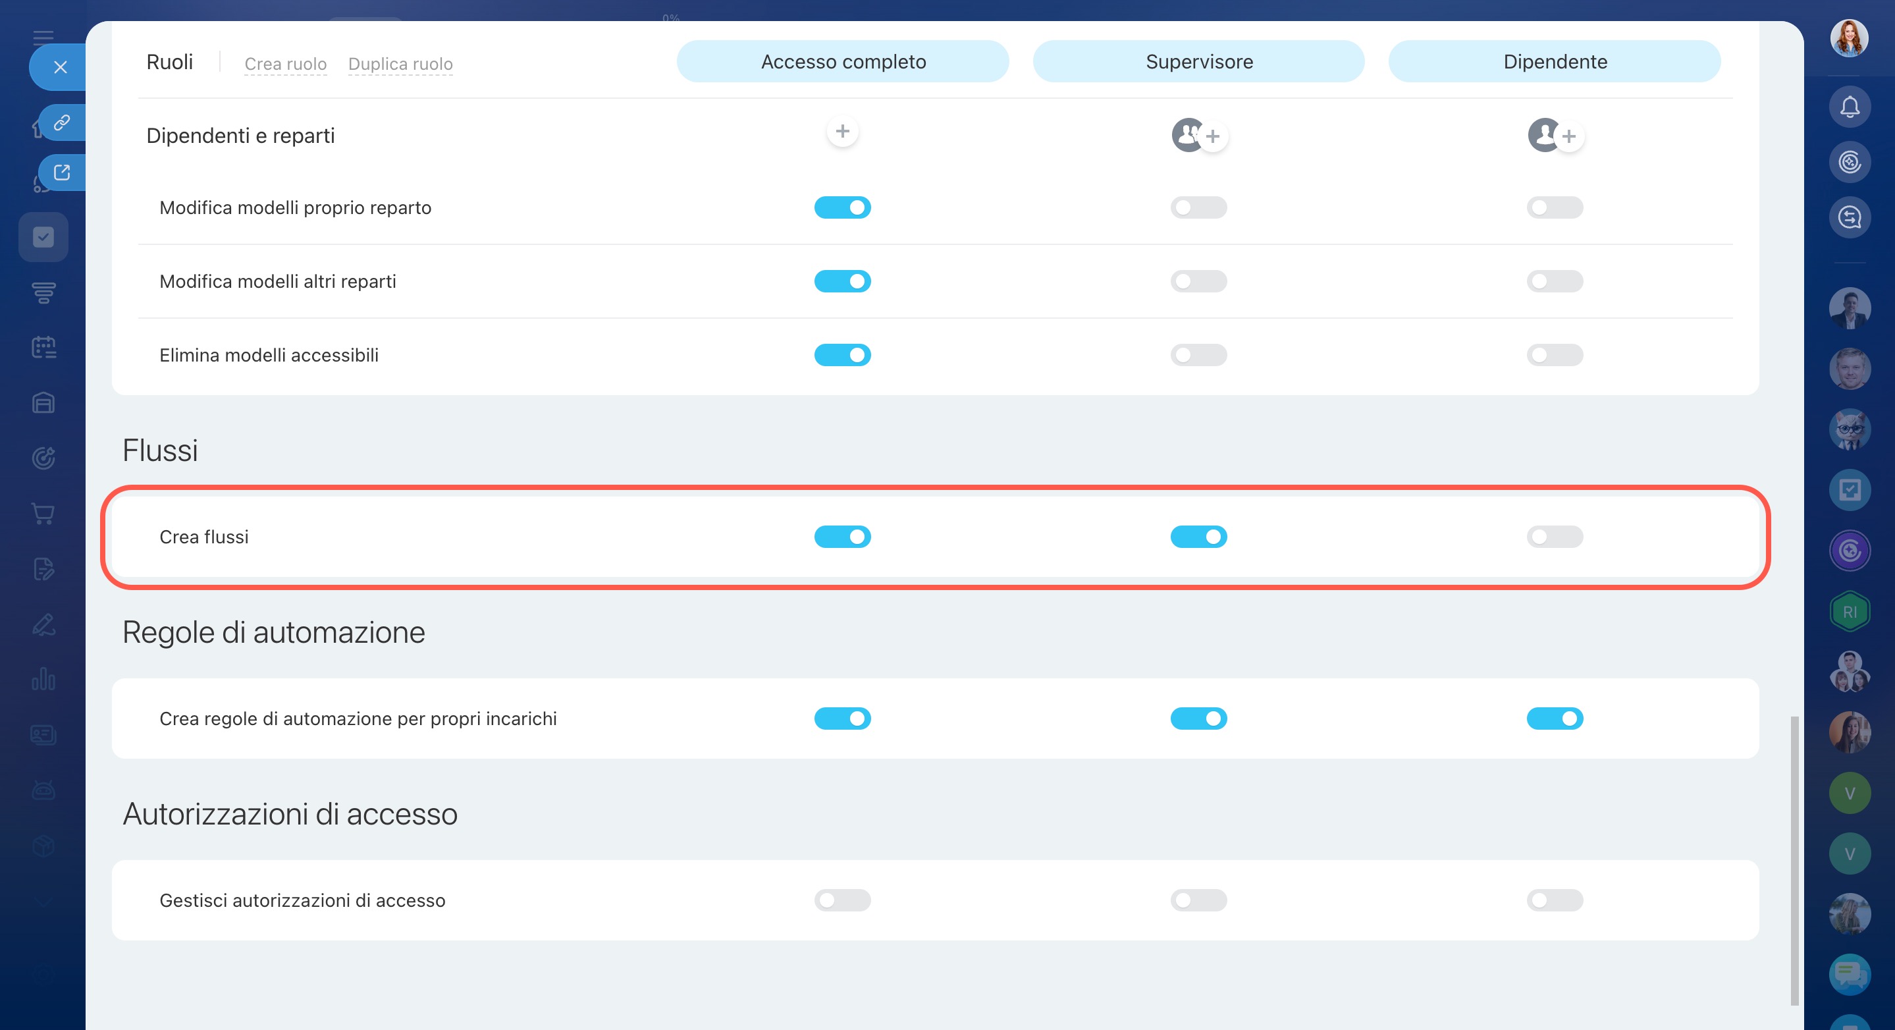This screenshot has height=1030, width=1895.
Task: Click the open in new window icon
Action: 62,172
